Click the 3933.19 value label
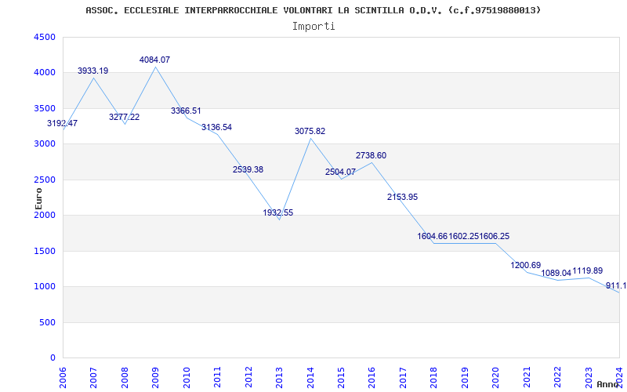The height and width of the screenshot is (392, 627). click(92, 71)
